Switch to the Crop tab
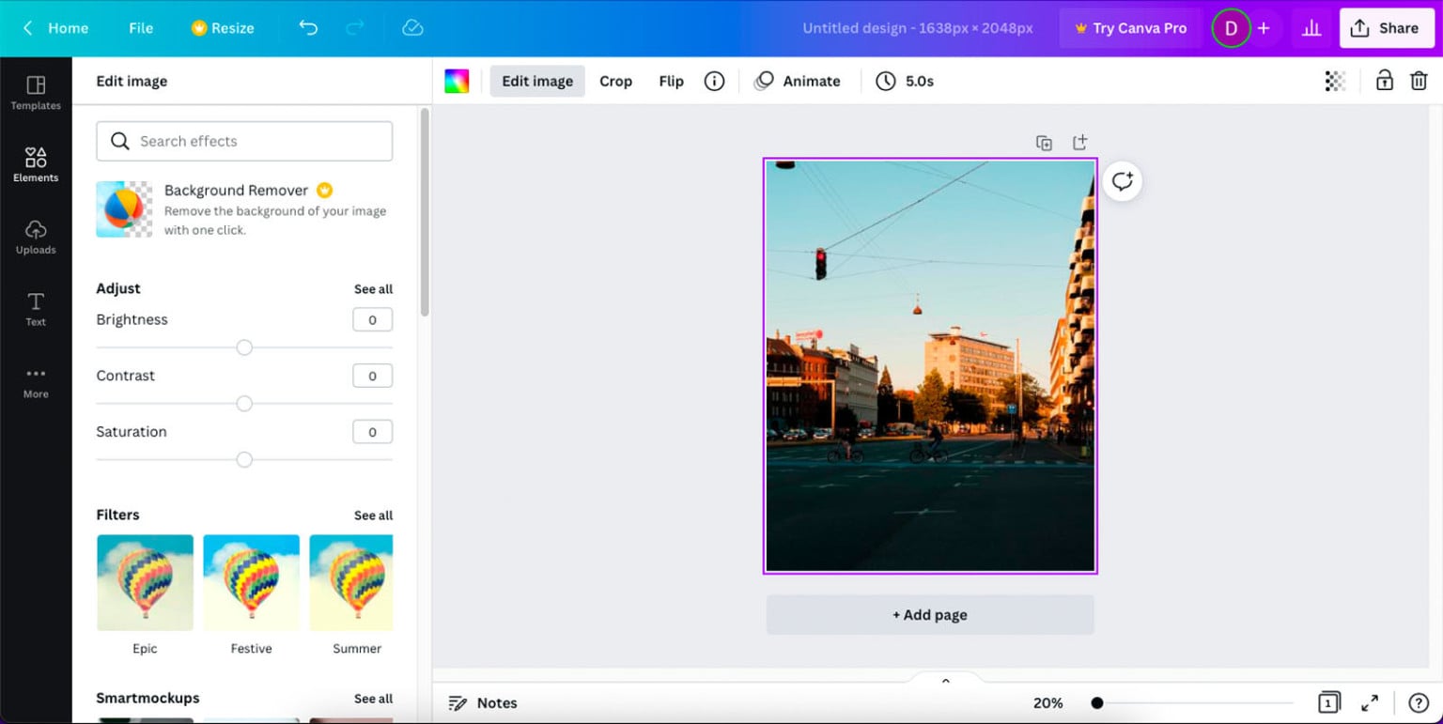Viewport: 1443px width, 724px height. tap(615, 81)
